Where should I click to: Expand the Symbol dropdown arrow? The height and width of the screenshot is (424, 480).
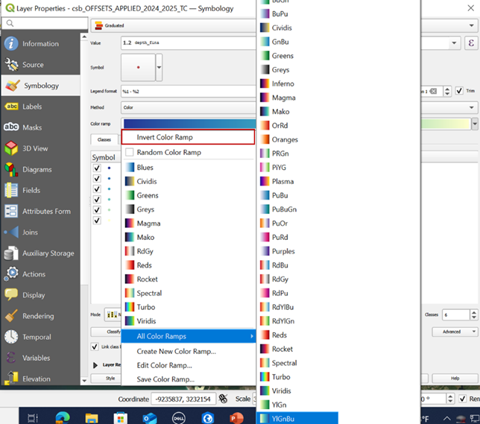(x=159, y=67)
